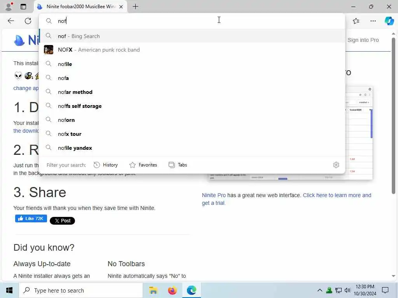Image resolution: width=398 pixels, height=298 pixels.
Task: Click the address bar search field
Action: tap(192, 21)
